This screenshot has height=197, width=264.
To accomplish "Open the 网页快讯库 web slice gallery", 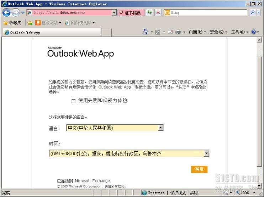I will [80, 23].
